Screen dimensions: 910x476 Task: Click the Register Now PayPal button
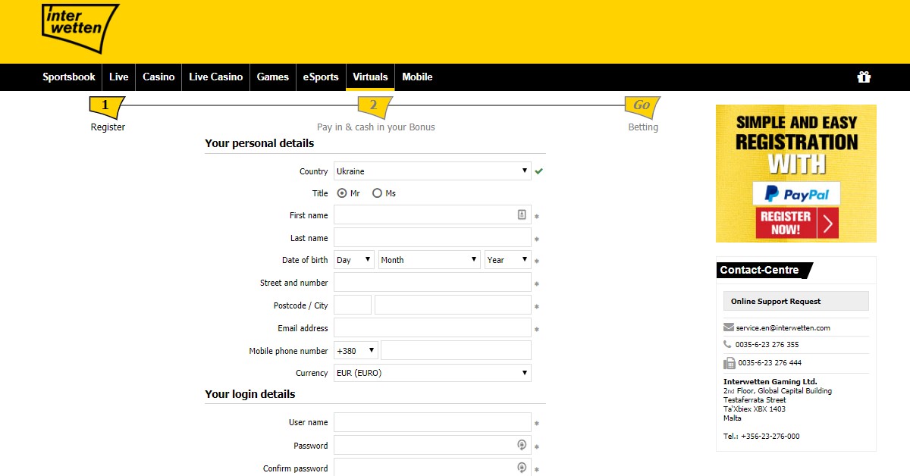click(x=797, y=223)
